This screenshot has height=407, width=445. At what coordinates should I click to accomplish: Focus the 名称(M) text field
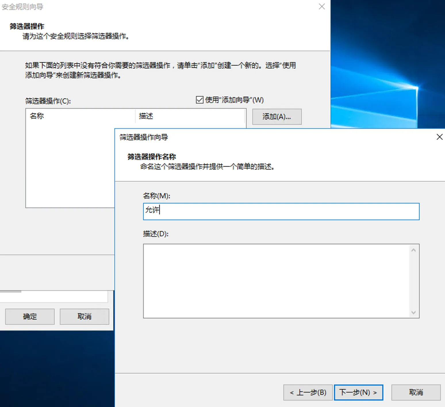point(281,212)
